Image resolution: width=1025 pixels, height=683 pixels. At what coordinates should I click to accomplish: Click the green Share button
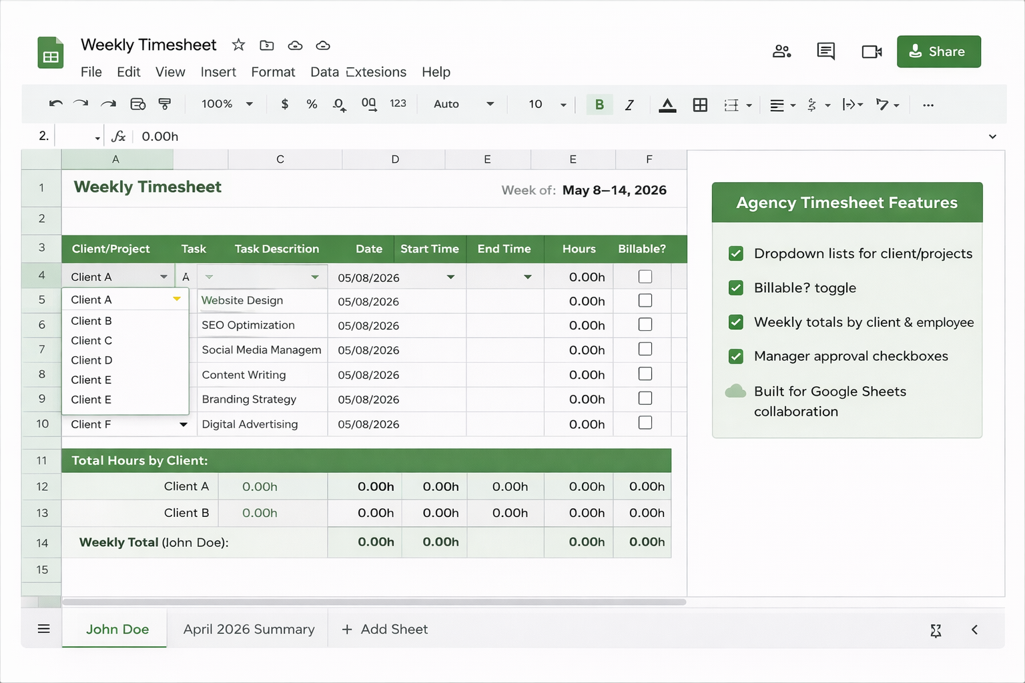click(938, 51)
